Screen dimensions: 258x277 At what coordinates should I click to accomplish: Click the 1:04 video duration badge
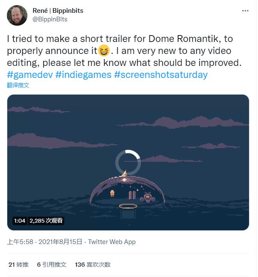(x=20, y=220)
